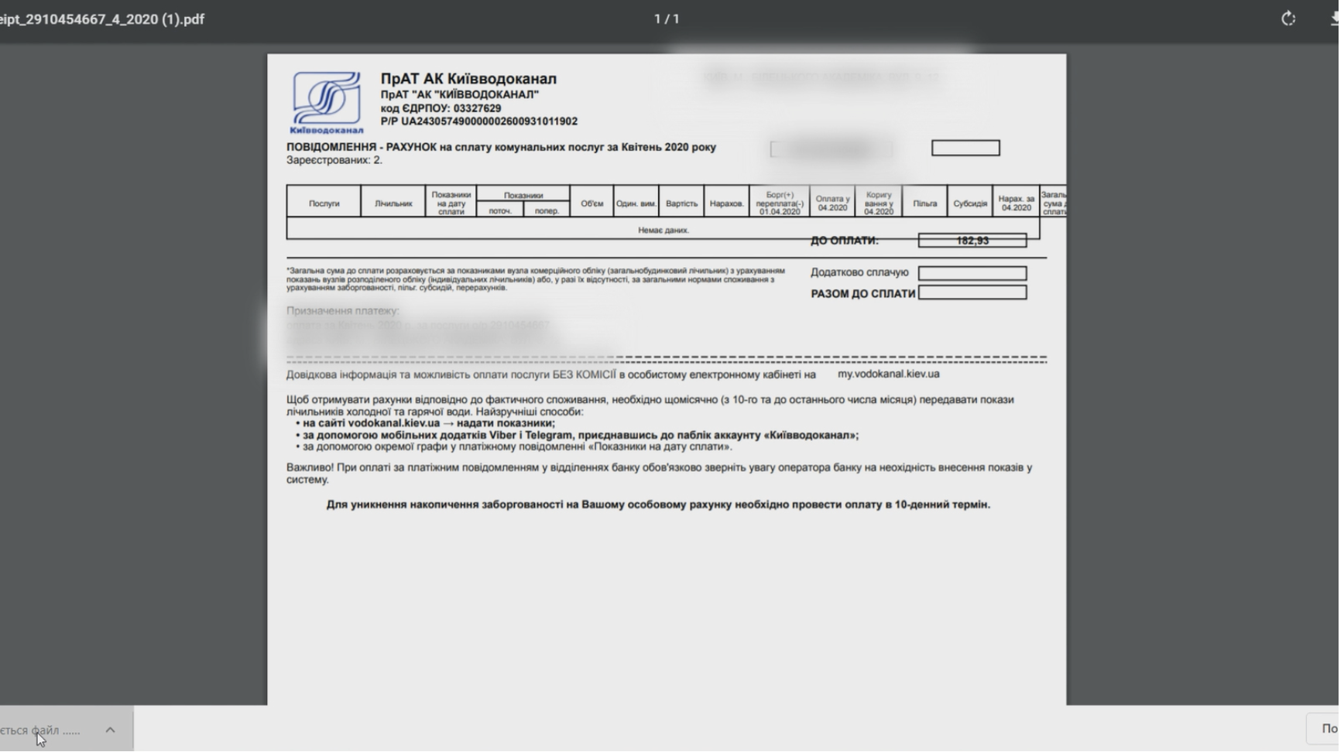Rotate the PDF page clockwise
The width and height of the screenshot is (1344, 752).
1288,19
